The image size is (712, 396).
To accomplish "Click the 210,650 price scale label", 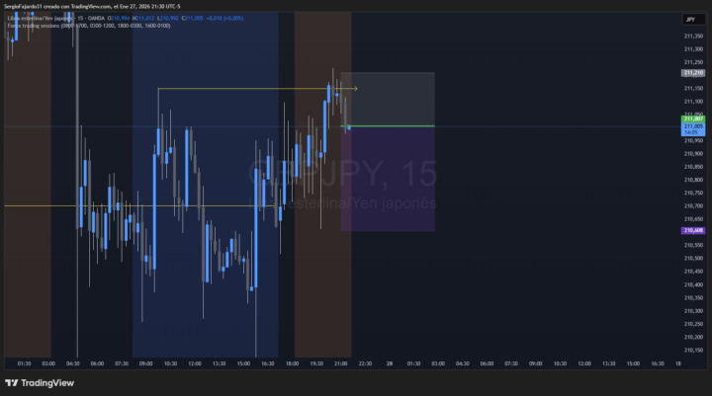I will coord(693,219).
